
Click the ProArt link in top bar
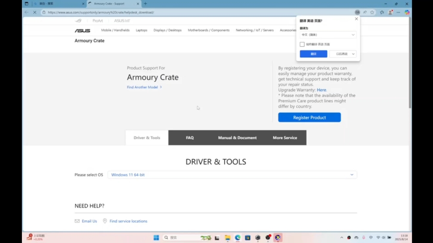pos(97,21)
